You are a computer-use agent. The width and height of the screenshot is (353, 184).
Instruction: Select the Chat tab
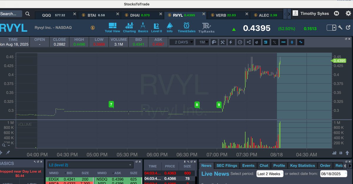(264, 166)
